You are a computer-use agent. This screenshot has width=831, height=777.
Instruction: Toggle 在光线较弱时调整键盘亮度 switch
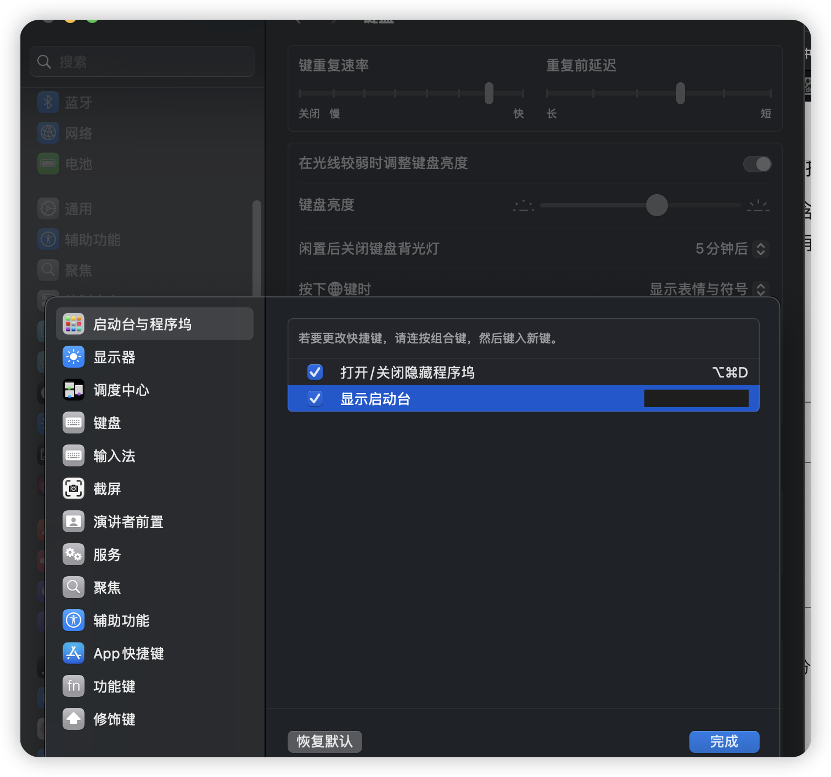tap(757, 164)
